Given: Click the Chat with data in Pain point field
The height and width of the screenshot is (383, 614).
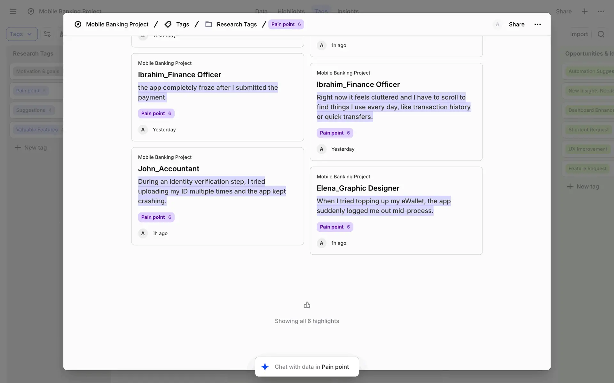Looking at the screenshot, I should 311,367.
